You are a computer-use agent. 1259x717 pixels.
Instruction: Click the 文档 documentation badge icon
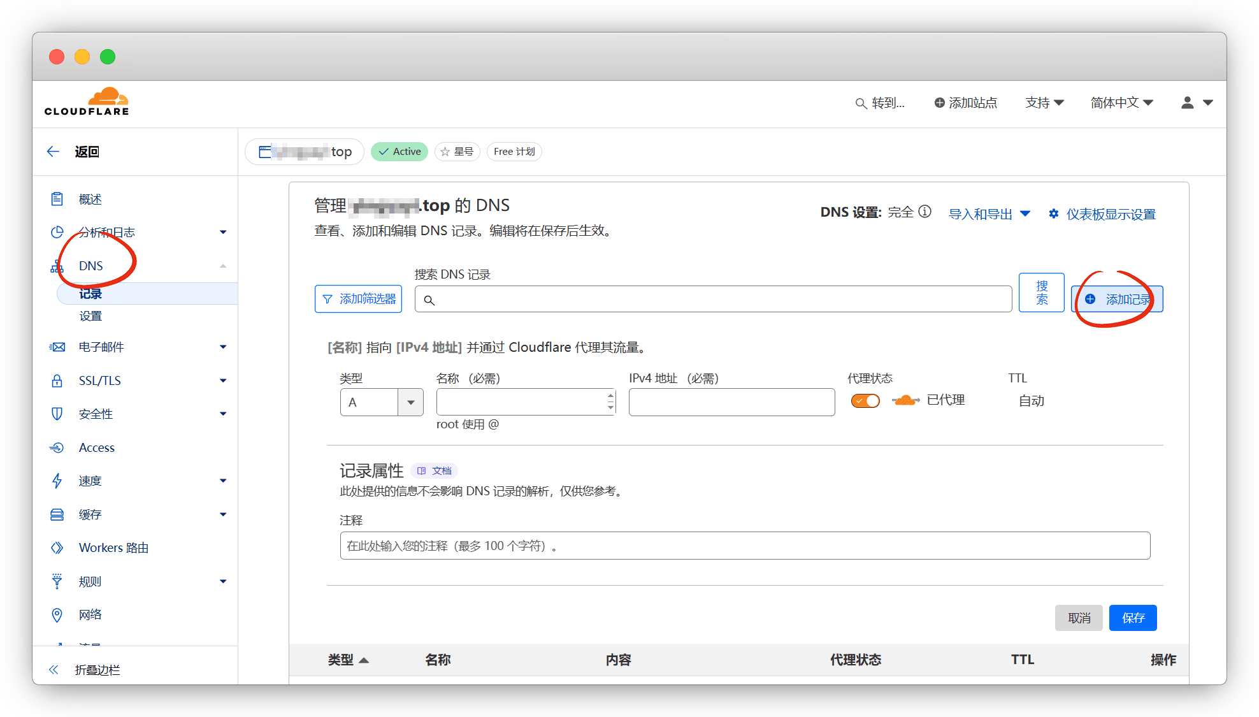(421, 471)
